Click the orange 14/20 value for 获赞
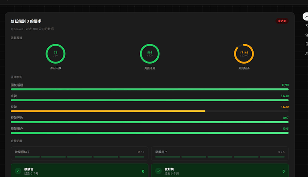The height and width of the screenshot is (177, 308). (285, 107)
